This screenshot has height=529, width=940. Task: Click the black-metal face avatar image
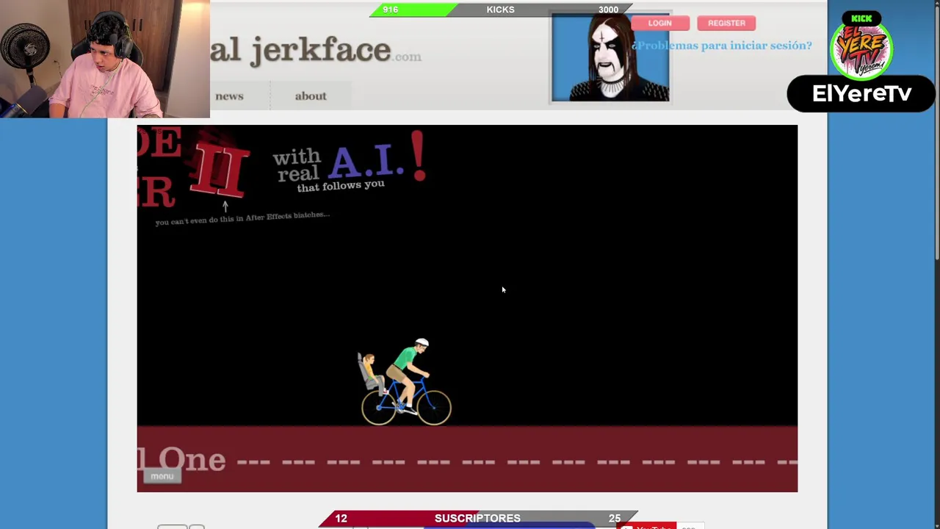610,57
